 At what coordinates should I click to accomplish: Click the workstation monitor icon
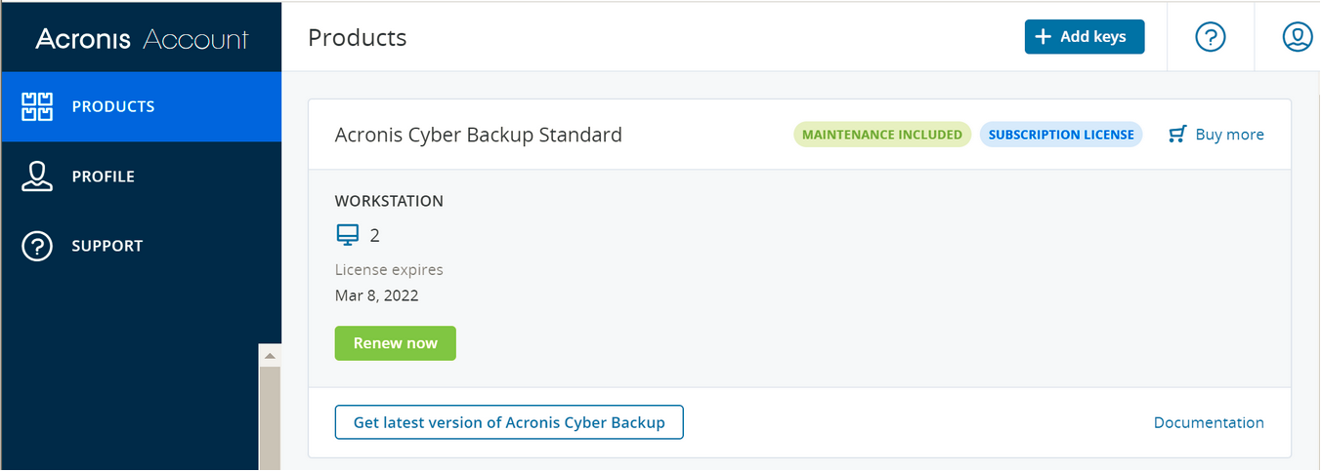point(348,235)
